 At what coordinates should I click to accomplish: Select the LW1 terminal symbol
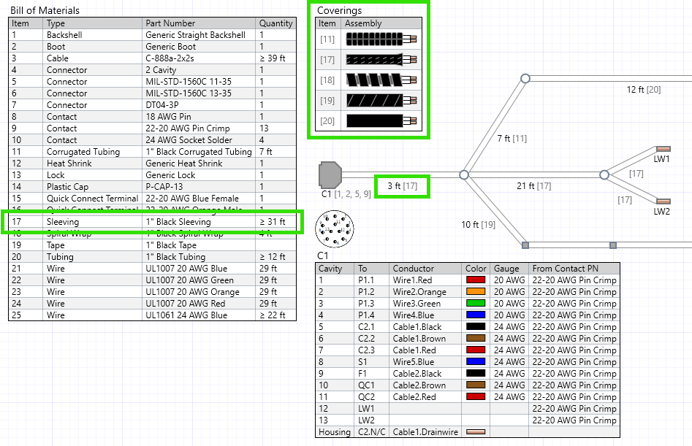663,149
